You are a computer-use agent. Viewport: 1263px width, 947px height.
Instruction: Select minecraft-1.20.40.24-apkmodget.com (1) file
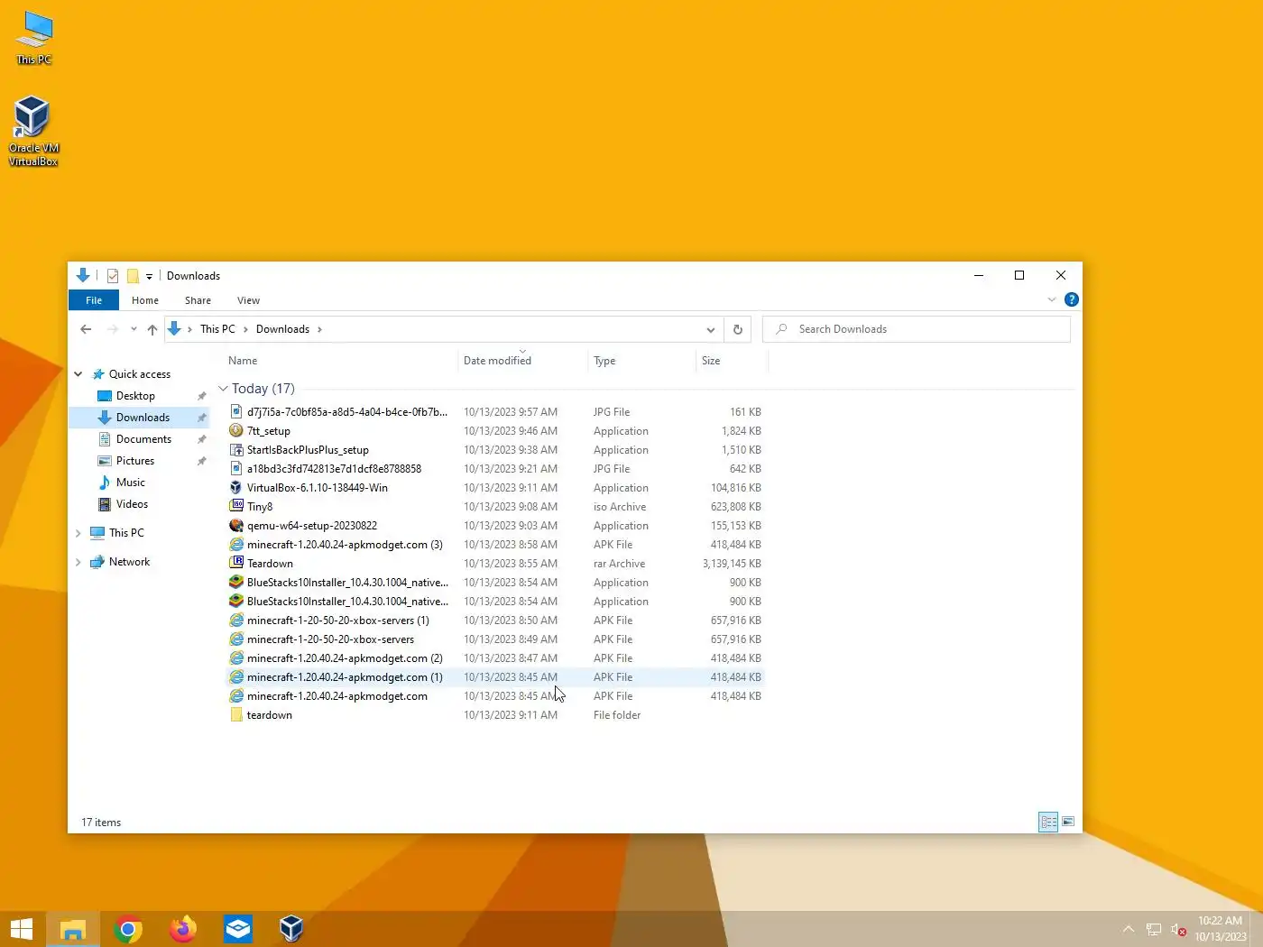[x=345, y=677]
